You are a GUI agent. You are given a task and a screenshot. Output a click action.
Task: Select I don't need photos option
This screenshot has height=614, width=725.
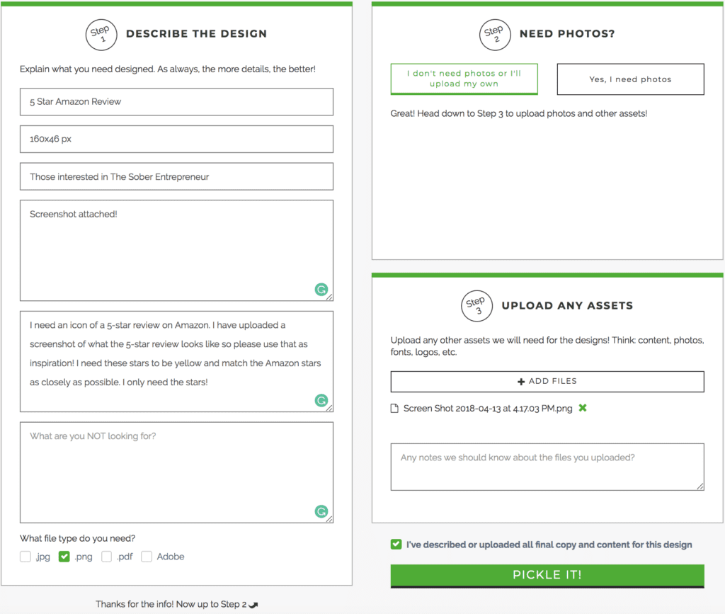click(x=464, y=79)
